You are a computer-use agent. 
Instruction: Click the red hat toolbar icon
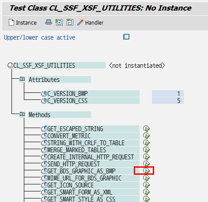coord(48,22)
